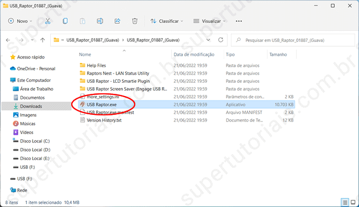Viewport: 359px width, 207px height.
Task: Click the Version History.txt date cell
Action: (x=190, y=120)
